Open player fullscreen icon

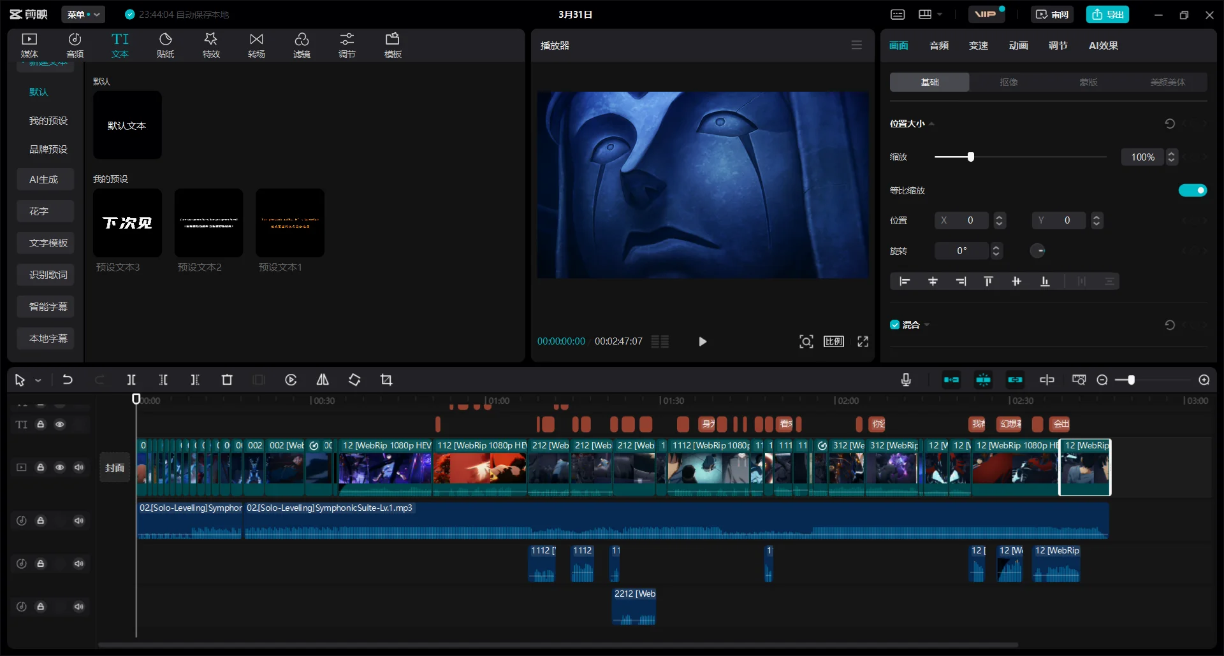(863, 341)
